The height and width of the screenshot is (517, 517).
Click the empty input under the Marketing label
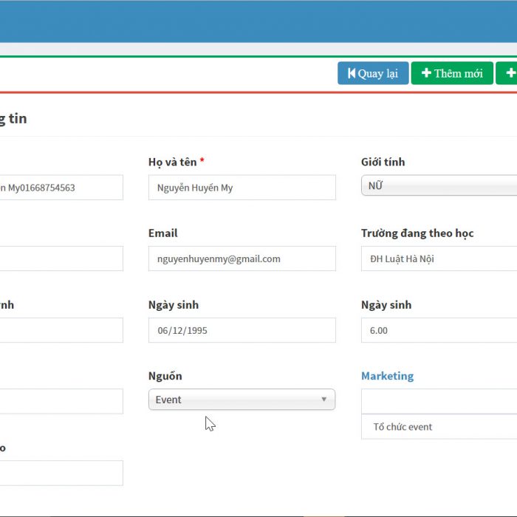point(439,401)
